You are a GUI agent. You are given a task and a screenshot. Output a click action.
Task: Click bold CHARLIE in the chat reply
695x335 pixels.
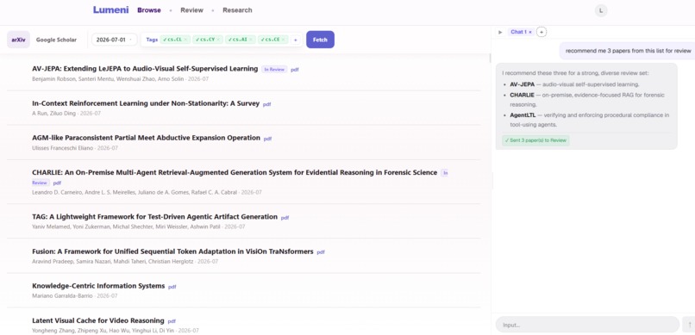(523, 95)
